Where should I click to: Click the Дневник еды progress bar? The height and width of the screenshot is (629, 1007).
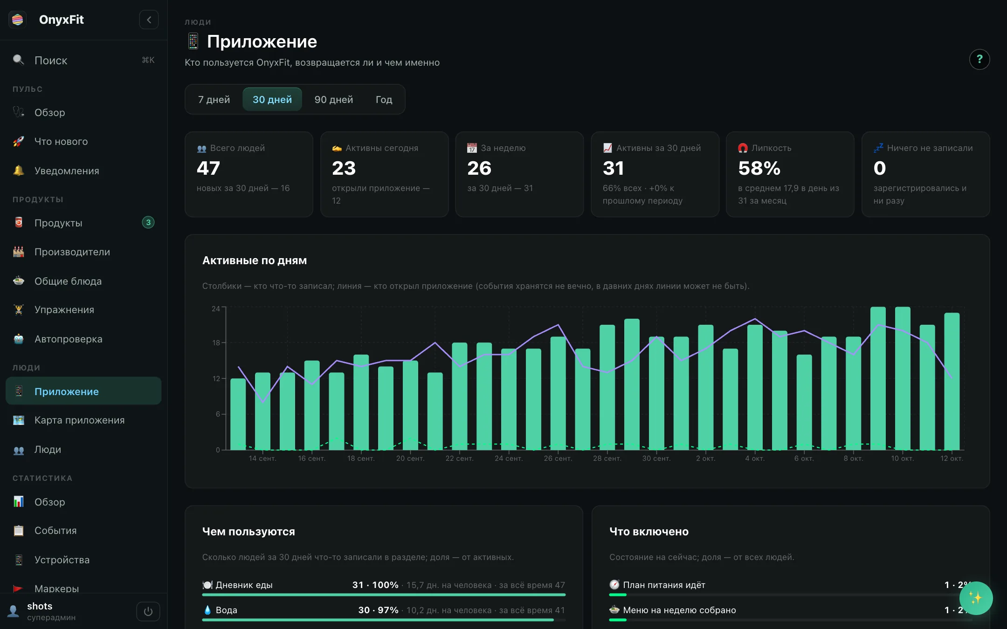coord(384,595)
